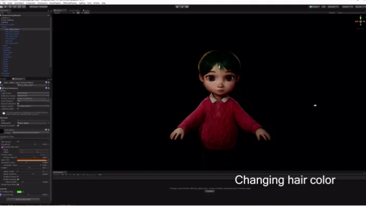This screenshot has height=206, width=366.
Task: Open the Cinemachine menu
Action: click(42, 3)
